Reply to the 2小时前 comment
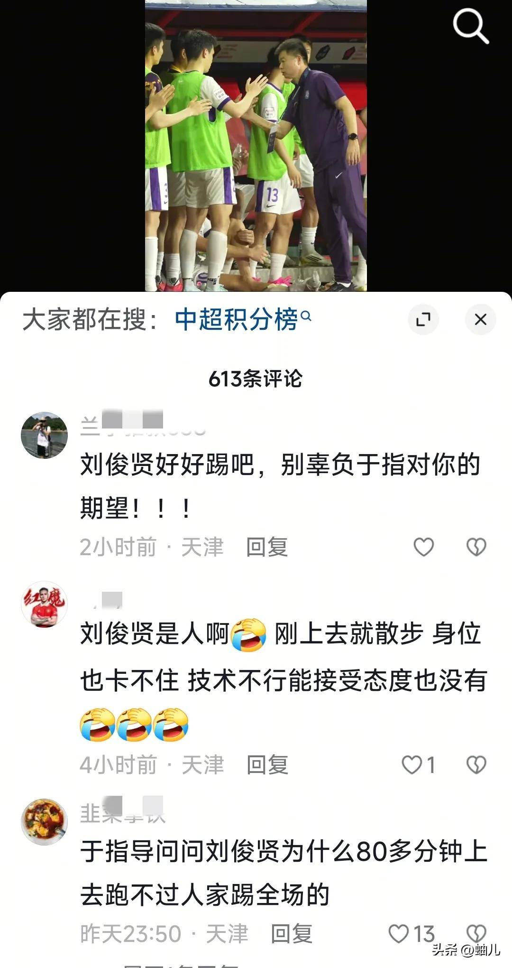This screenshot has height=968, width=512. click(x=267, y=547)
